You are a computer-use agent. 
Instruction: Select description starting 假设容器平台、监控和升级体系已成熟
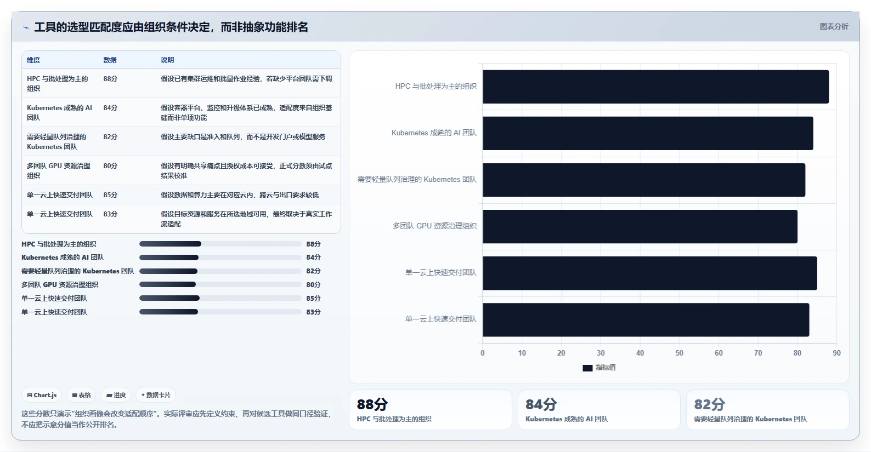[246, 112]
